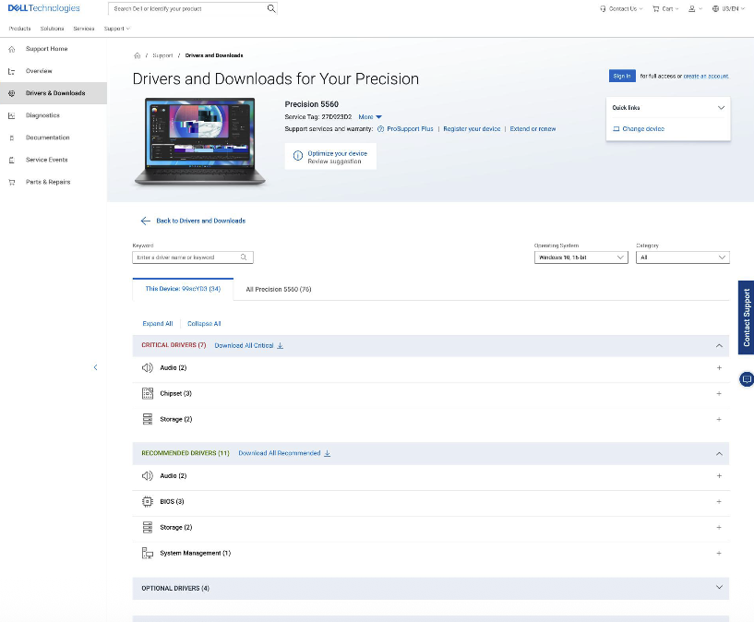This screenshot has height=622, width=754.
Task: Open the user account icon menu
Action: [691, 8]
